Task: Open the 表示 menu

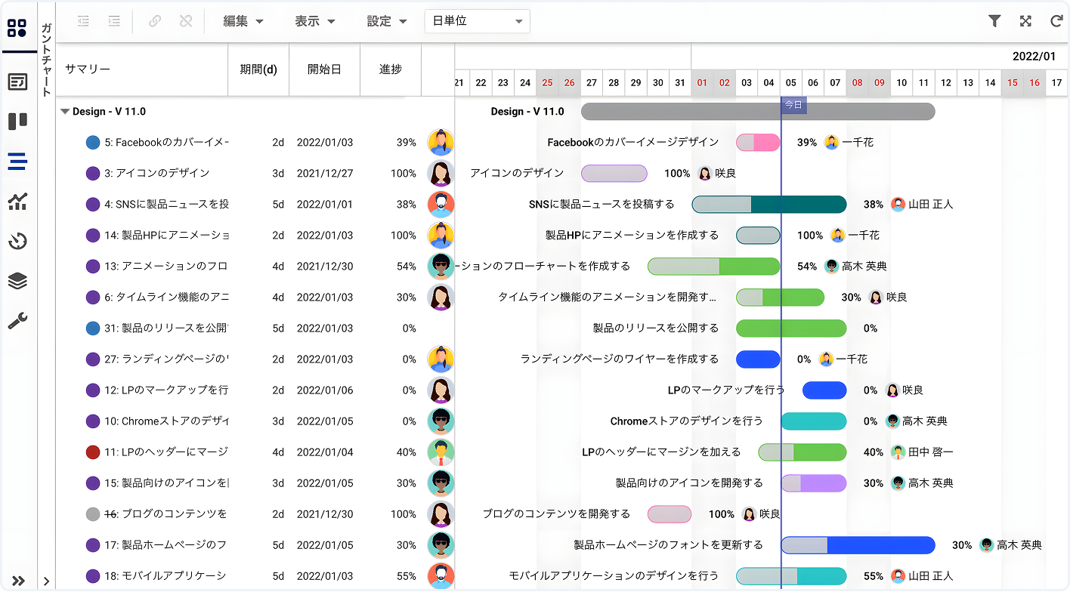Action: (314, 21)
